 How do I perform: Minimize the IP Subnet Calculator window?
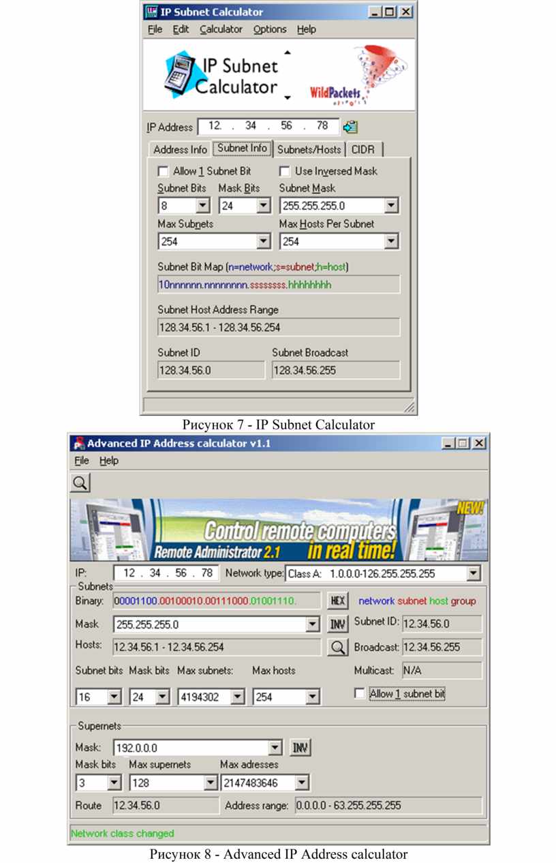(x=375, y=12)
